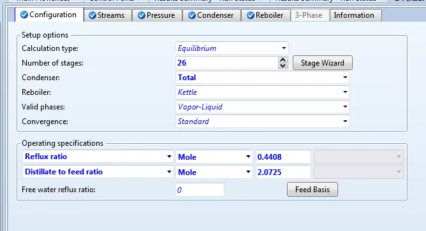Click the disabled units dropdown beside 0.4408

tap(358, 157)
